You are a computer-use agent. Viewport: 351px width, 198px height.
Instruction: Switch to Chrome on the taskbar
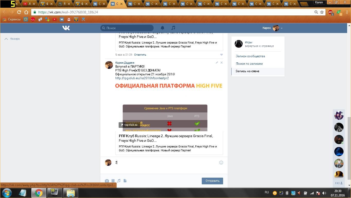(39, 193)
